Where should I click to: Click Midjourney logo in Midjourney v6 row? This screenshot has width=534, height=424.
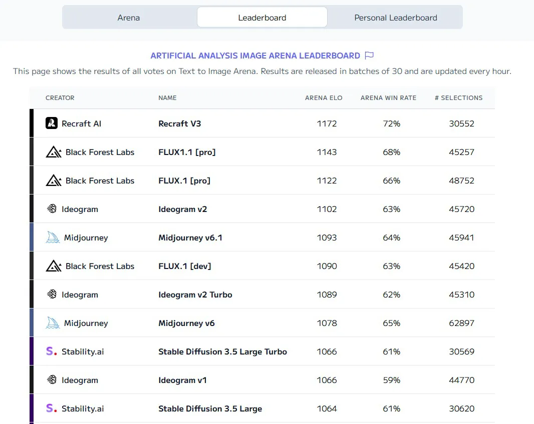[x=53, y=323]
